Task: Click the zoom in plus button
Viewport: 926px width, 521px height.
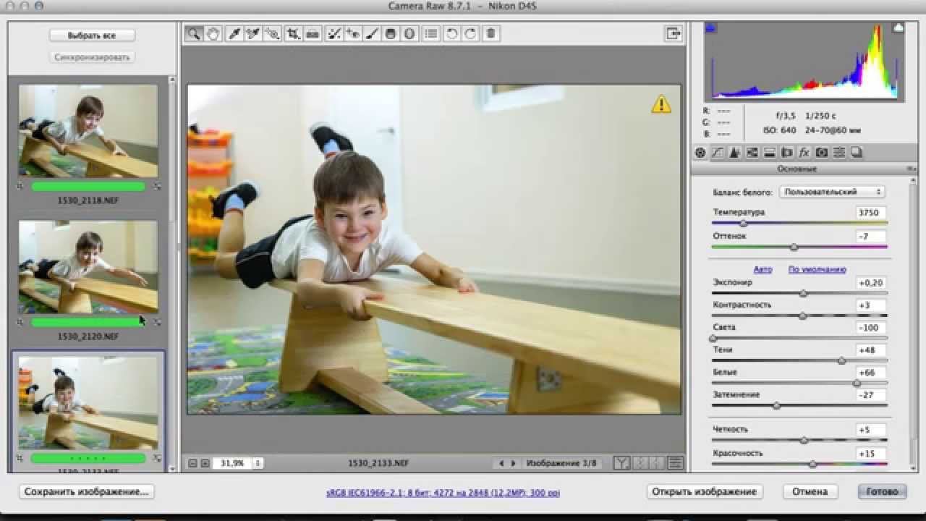Action: [x=205, y=463]
